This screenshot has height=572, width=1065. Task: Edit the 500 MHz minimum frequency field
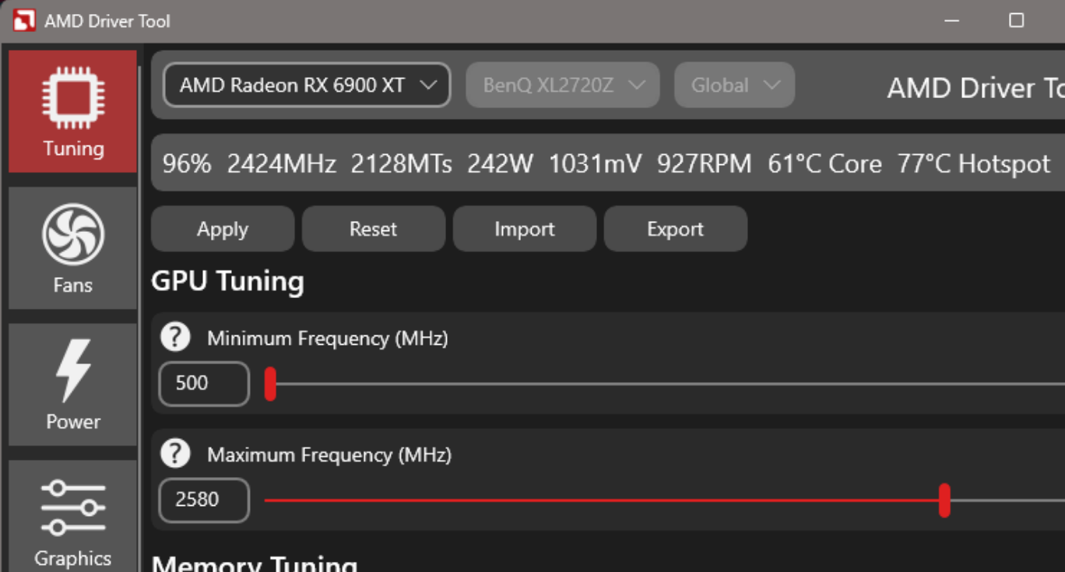point(203,383)
